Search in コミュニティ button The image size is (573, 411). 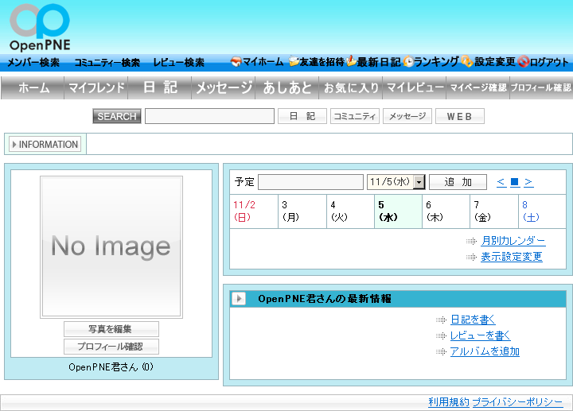(x=355, y=116)
